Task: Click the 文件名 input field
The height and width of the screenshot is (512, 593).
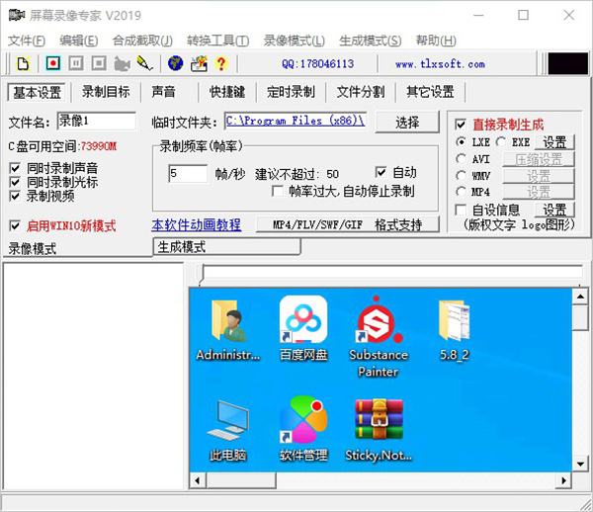Action: point(95,121)
